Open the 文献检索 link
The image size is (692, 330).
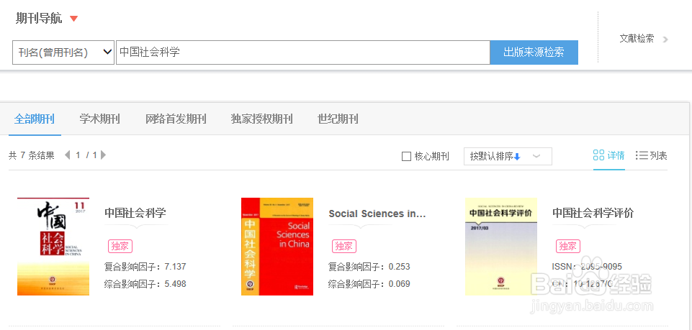637,39
